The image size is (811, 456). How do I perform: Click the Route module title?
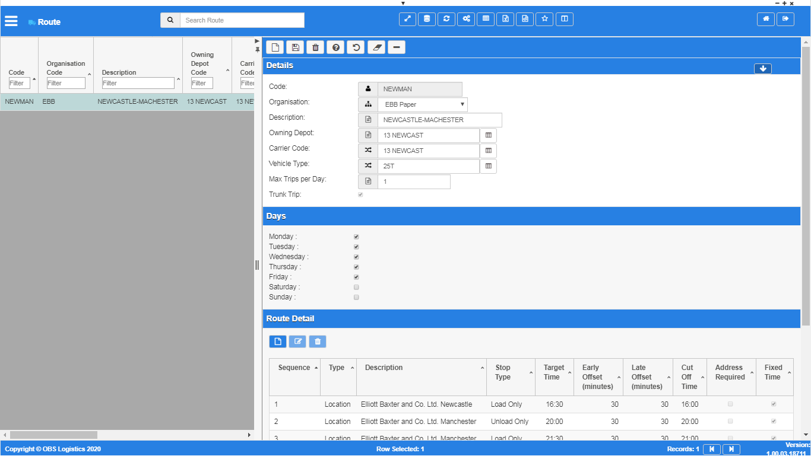click(49, 22)
